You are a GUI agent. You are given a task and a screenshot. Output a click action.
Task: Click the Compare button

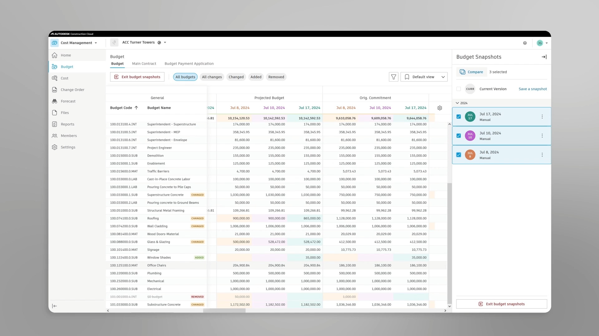point(471,72)
